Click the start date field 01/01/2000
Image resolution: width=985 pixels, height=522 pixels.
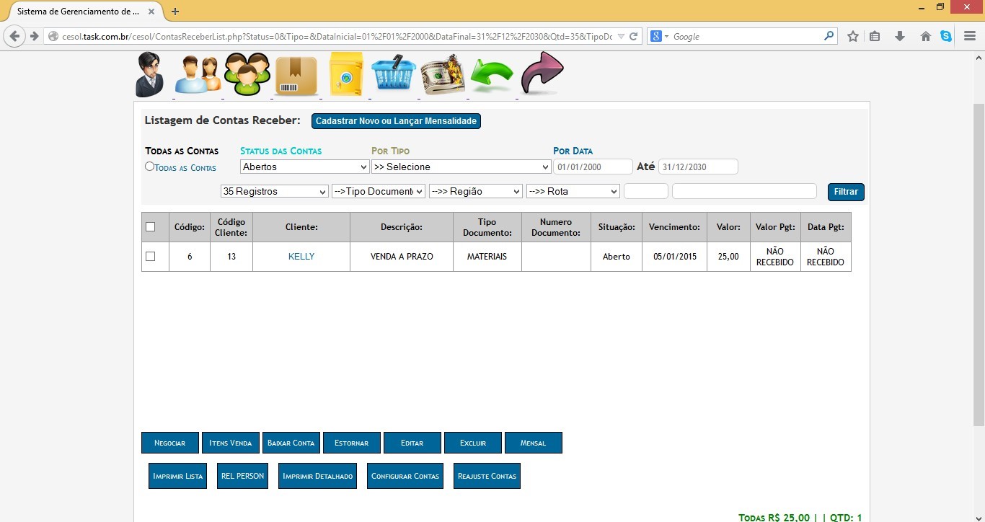[x=592, y=167]
